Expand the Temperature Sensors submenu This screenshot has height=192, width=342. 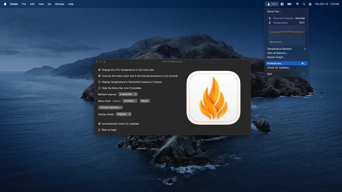coord(286,49)
